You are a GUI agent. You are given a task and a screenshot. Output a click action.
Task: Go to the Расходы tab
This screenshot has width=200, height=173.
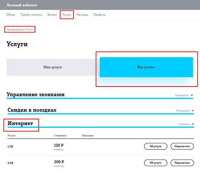(82, 15)
